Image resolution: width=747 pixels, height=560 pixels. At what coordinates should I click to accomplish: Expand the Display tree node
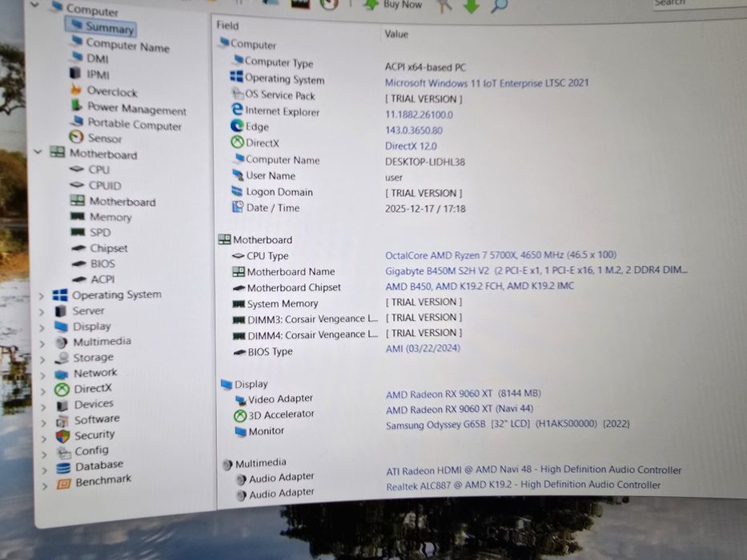coord(42,328)
